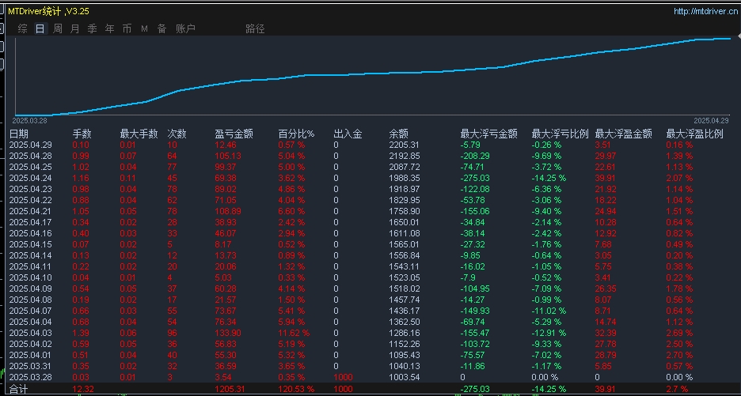
Task: Switch to the 月 monthly tab
Action: pos(75,28)
